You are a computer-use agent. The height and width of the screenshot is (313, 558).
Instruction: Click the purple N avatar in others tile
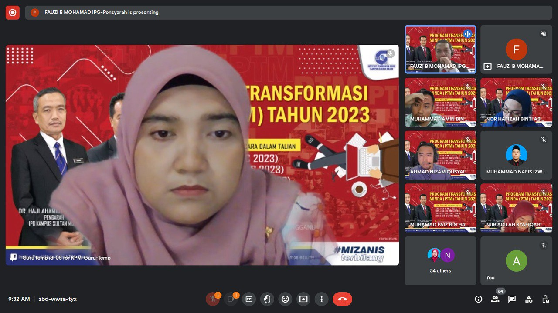click(x=447, y=255)
